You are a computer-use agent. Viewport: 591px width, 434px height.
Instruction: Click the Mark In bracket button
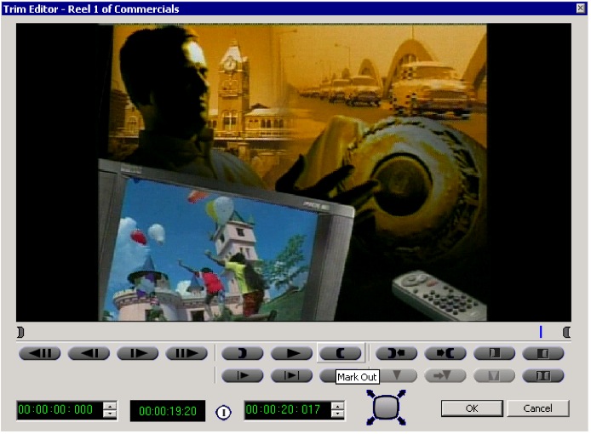coord(243,353)
